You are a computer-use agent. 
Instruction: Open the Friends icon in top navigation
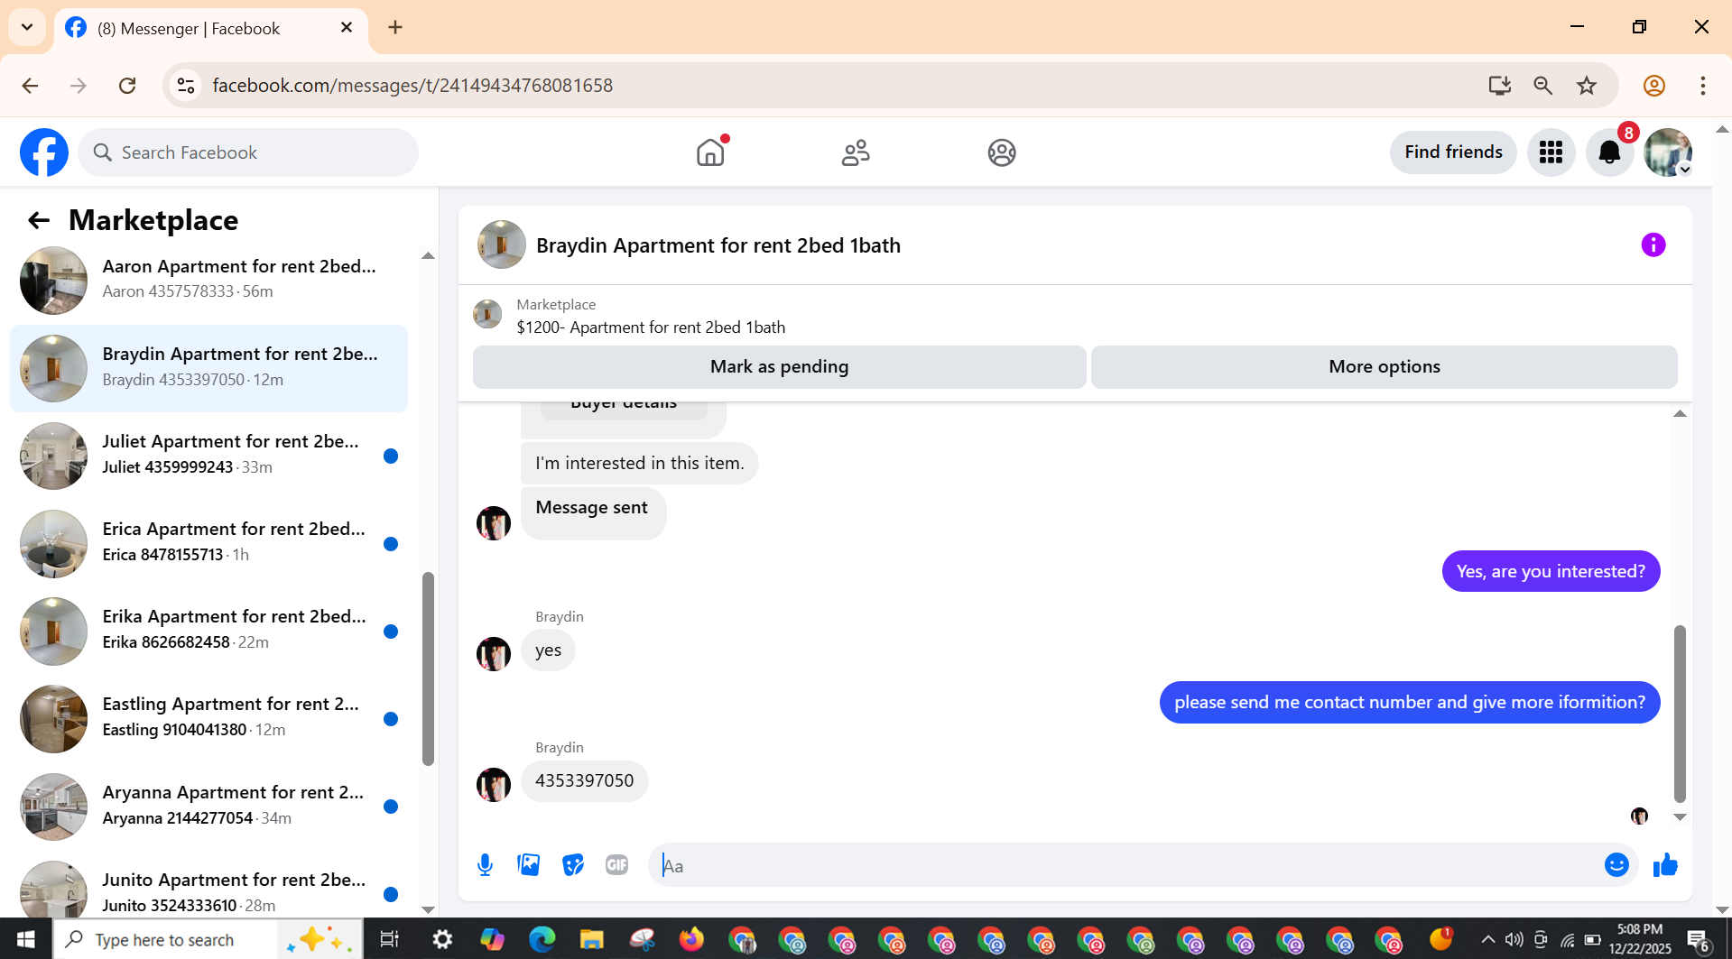coord(856,152)
